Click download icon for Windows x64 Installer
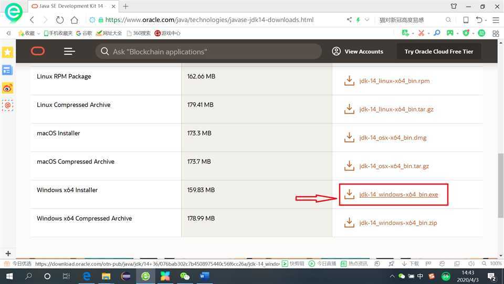 tap(349, 194)
